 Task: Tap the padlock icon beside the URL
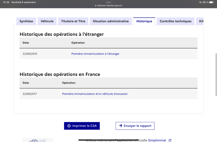96,5
